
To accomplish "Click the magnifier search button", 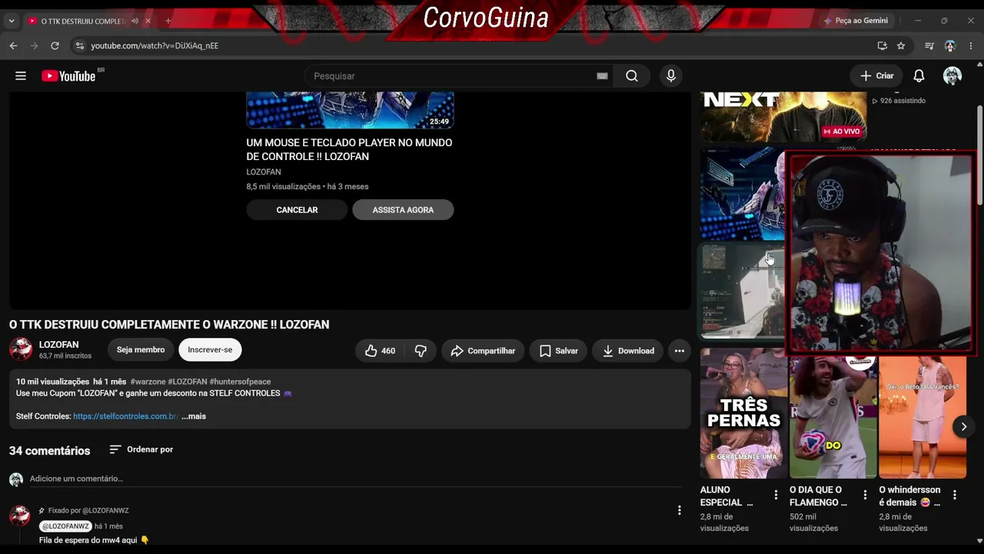I will [632, 76].
